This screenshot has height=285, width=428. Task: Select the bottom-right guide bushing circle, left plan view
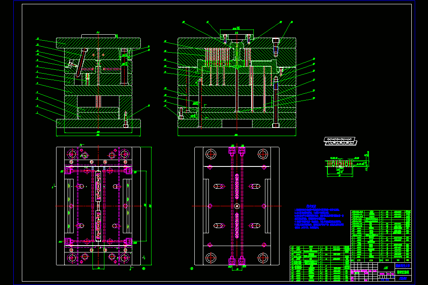tap(125, 258)
